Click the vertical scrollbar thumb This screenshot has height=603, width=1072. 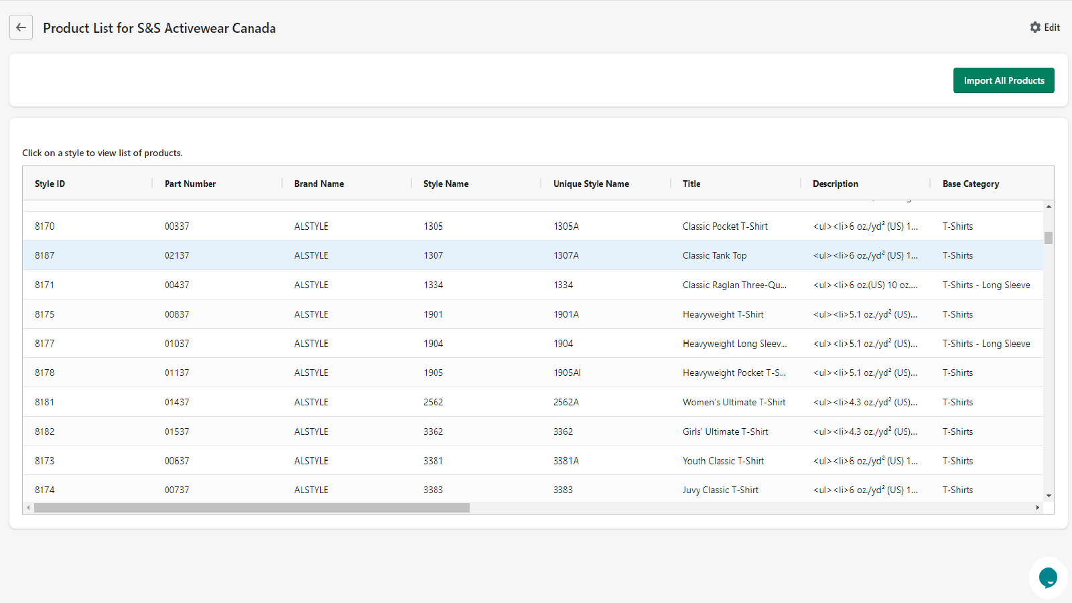coord(1049,238)
